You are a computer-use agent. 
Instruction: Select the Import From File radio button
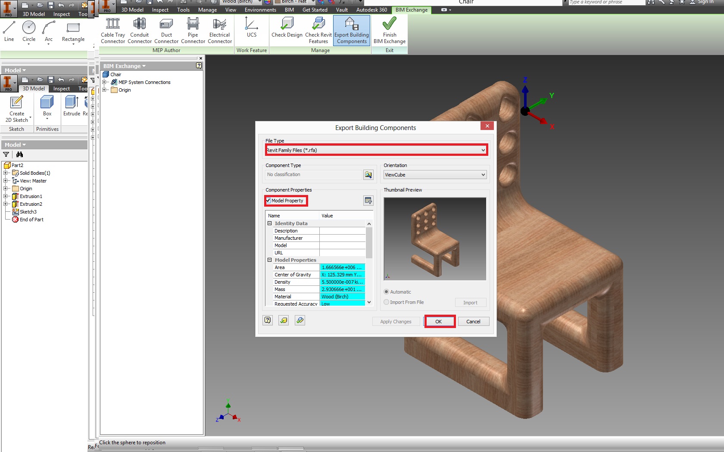point(386,302)
